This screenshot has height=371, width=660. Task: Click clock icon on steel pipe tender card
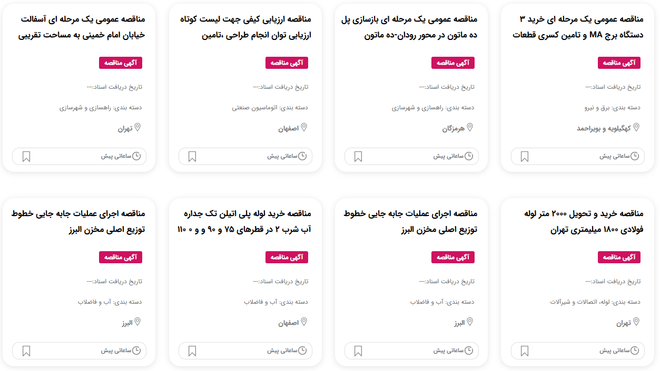(x=635, y=351)
